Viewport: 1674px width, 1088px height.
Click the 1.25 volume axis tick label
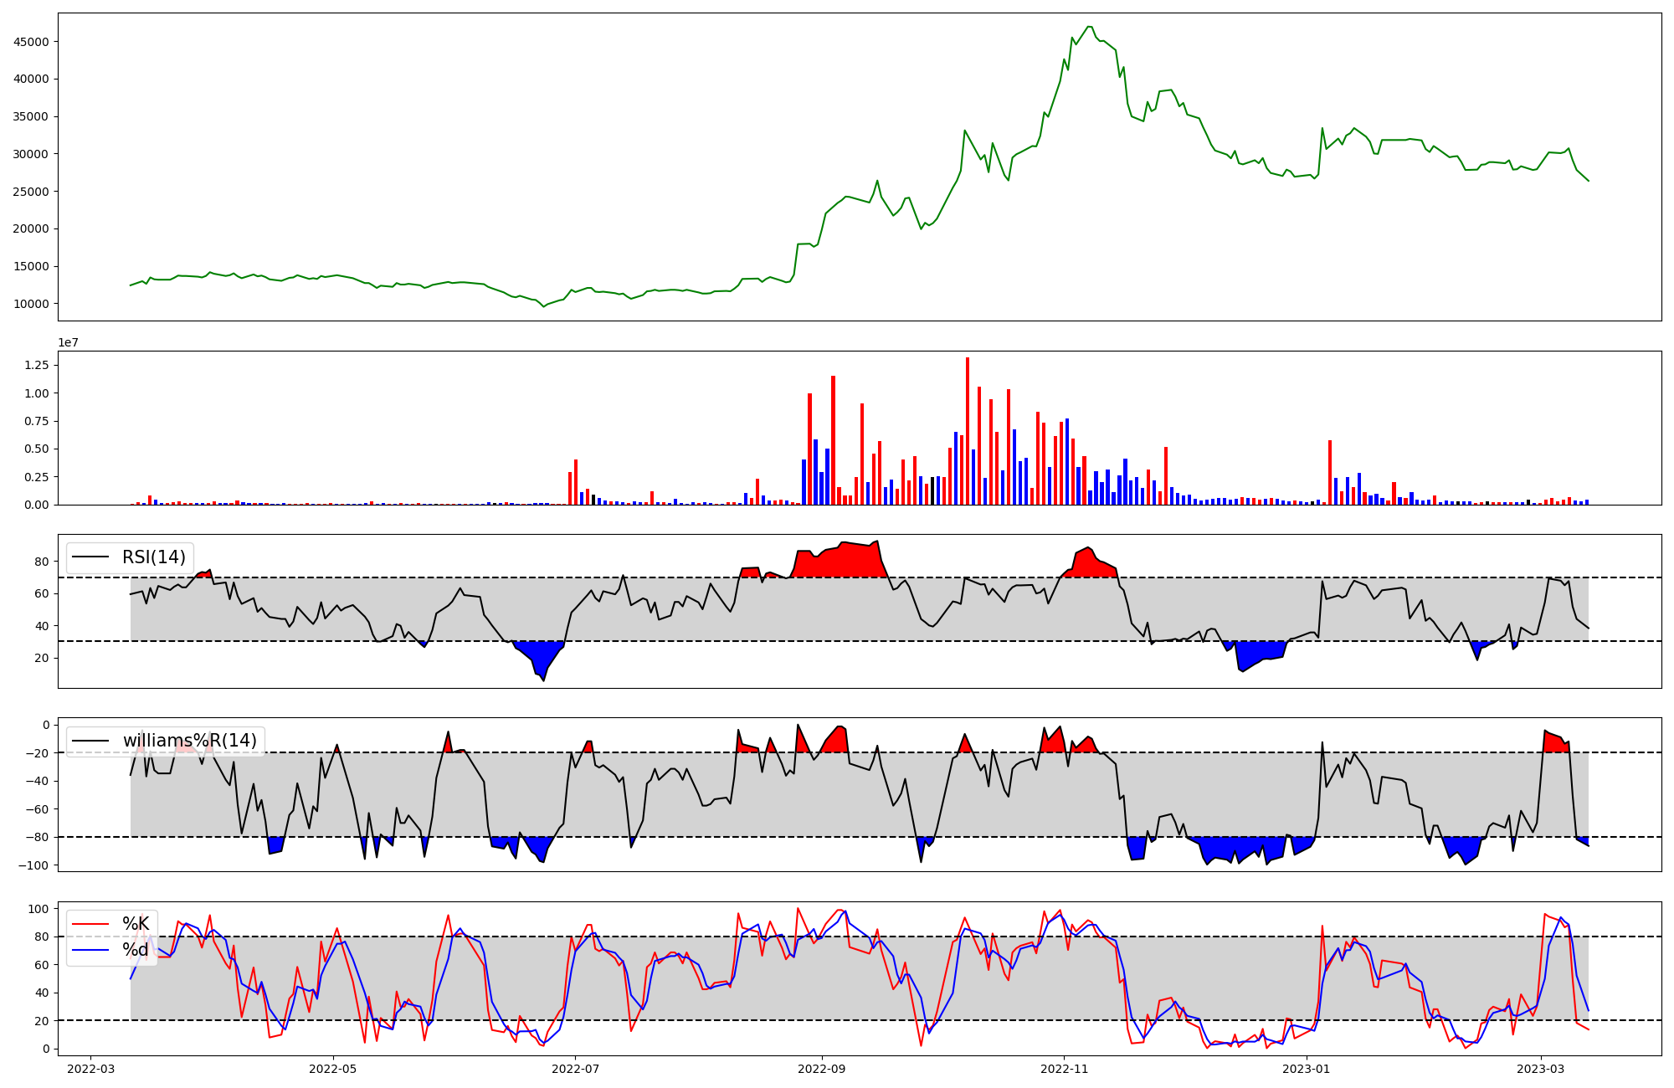tap(36, 365)
